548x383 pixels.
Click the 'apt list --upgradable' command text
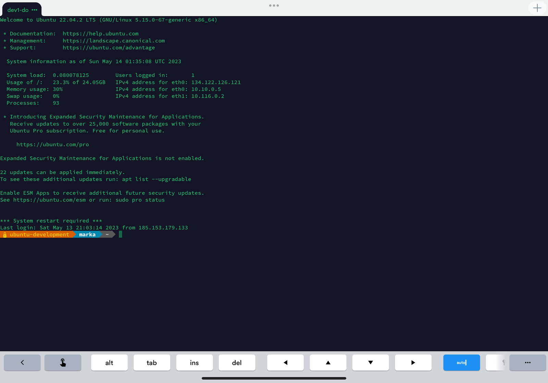157,179
